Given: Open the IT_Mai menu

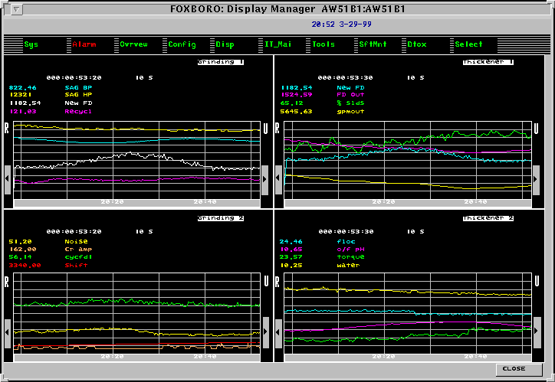Looking at the screenshot, I should coord(277,44).
